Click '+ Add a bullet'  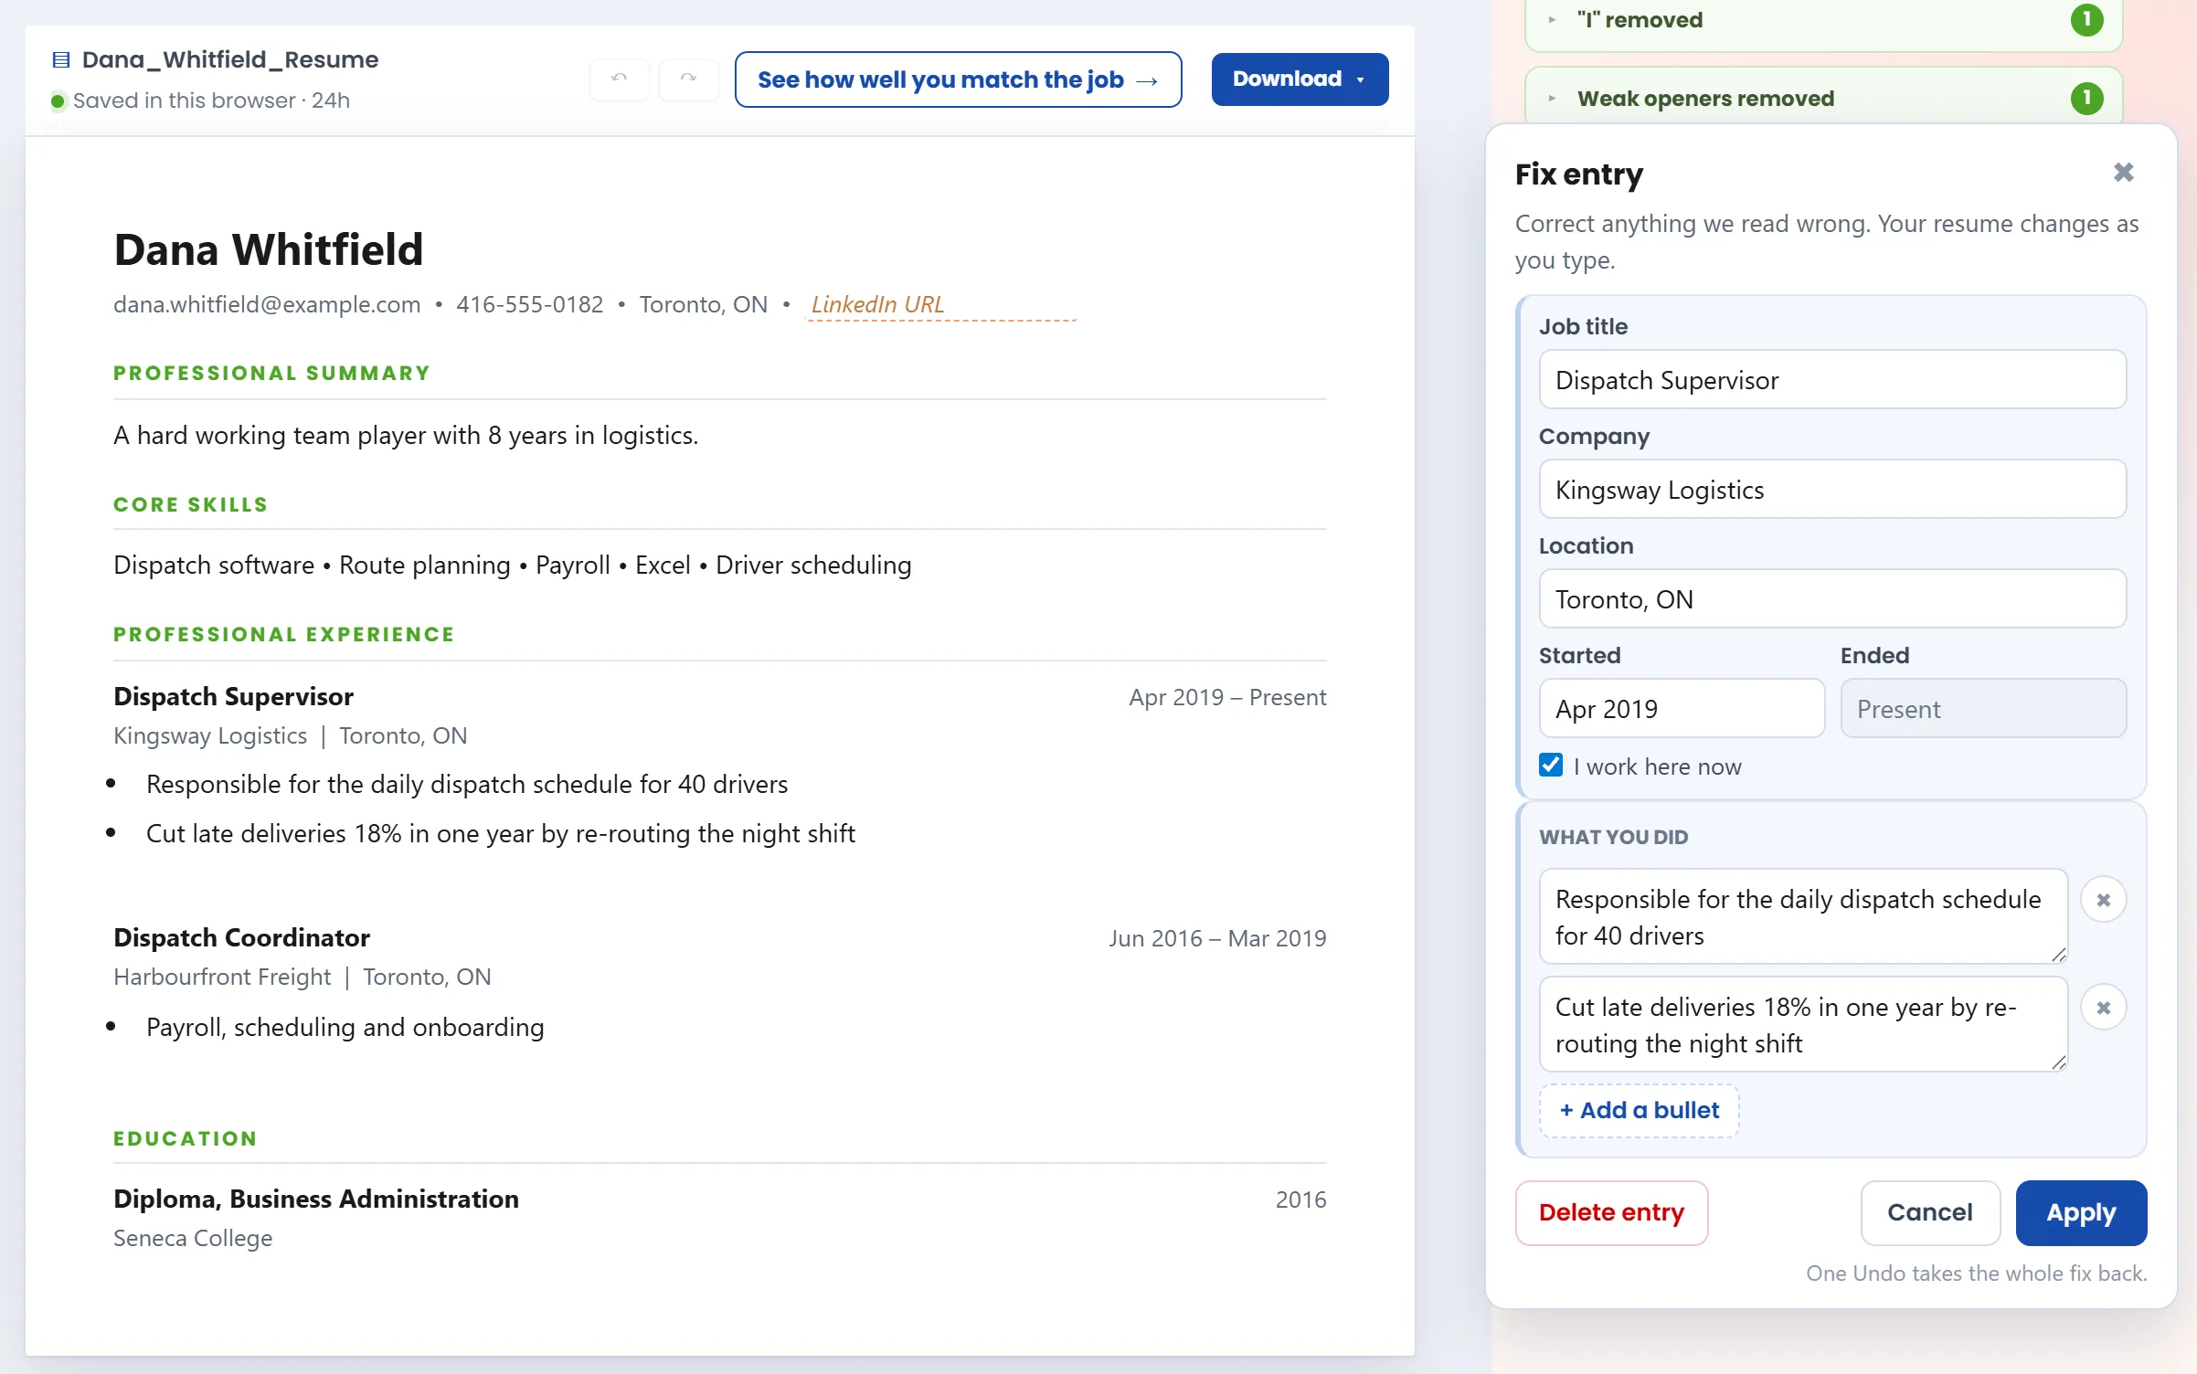click(1639, 1110)
